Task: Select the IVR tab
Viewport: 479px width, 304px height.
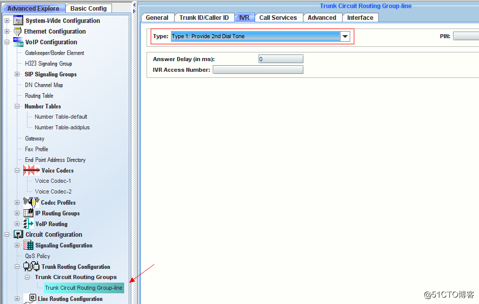Action: click(x=244, y=18)
